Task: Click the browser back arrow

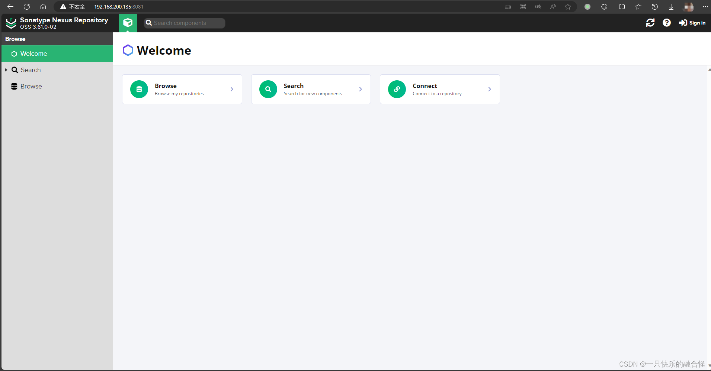Action: click(x=10, y=7)
